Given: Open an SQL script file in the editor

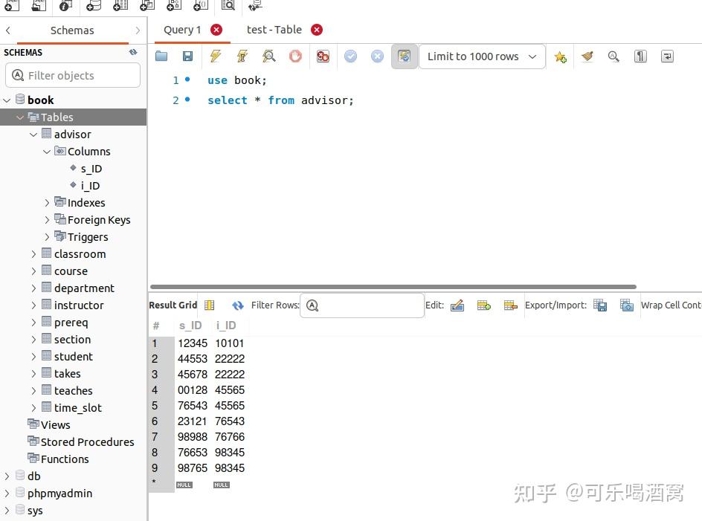Looking at the screenshot, I should point(161,56).
